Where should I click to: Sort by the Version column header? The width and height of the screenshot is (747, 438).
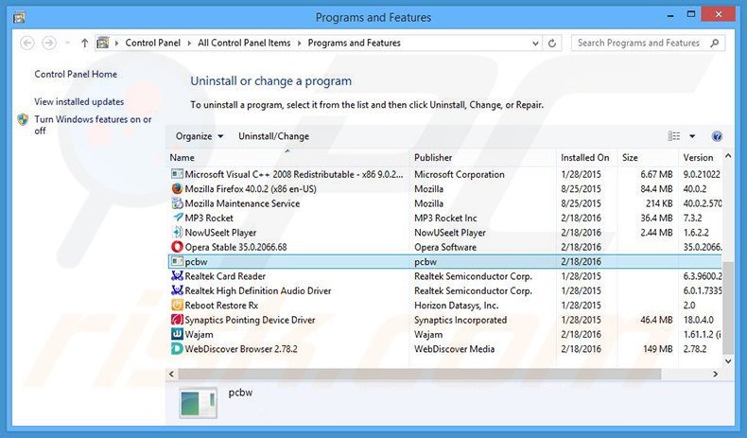[x=701, y=157]
